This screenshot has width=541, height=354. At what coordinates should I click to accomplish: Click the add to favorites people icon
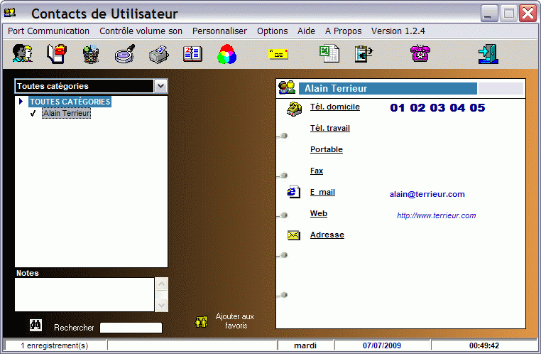201,321
